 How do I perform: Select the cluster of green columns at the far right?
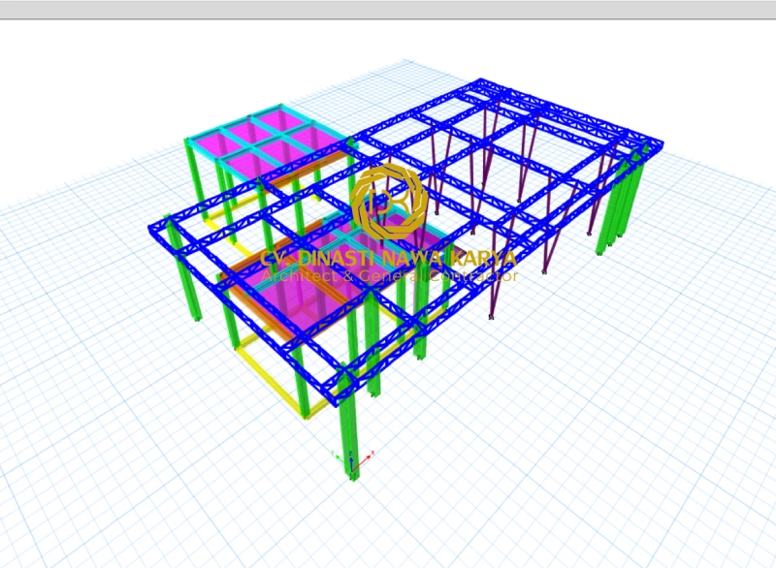point(621,201)
